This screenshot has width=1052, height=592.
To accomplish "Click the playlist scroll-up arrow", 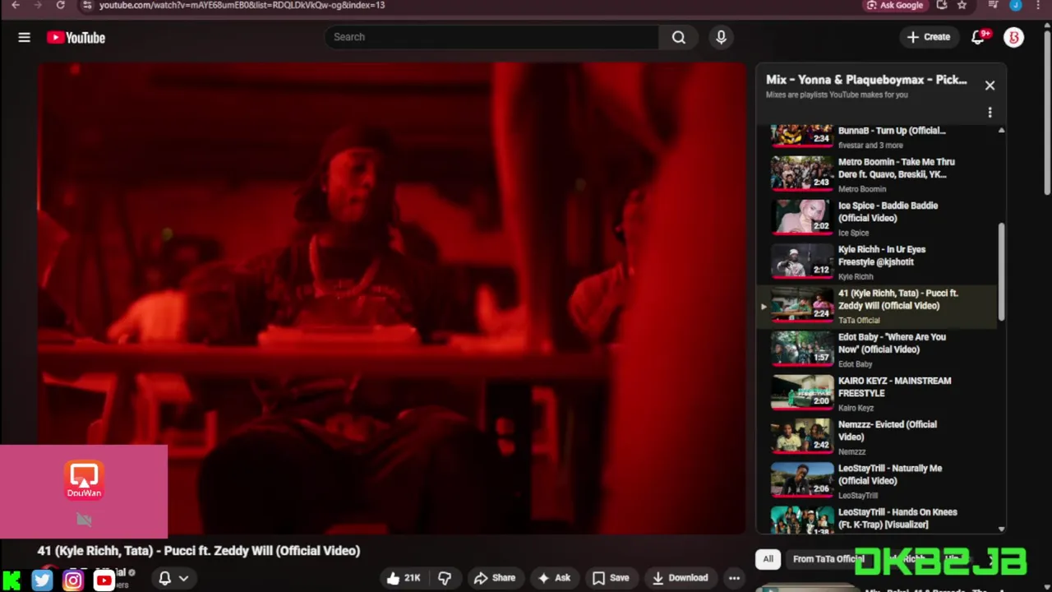I will (1001, 131).
